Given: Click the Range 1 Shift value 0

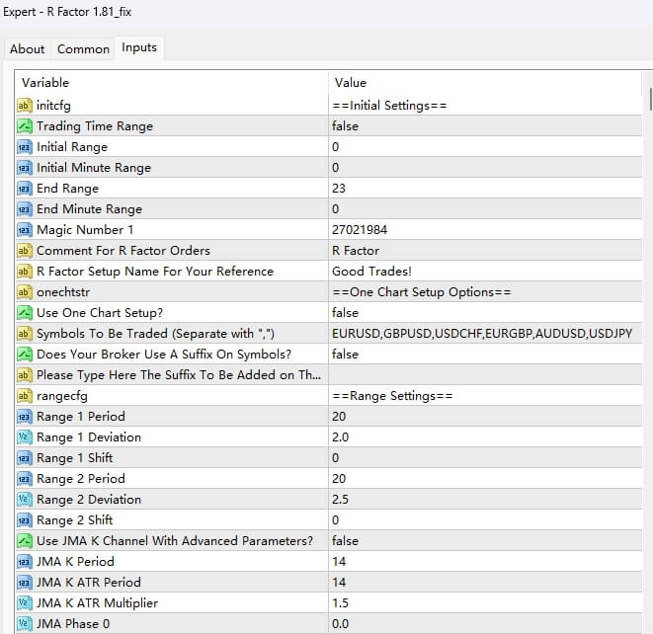Looking at the screenshot, I should (336, 458).
